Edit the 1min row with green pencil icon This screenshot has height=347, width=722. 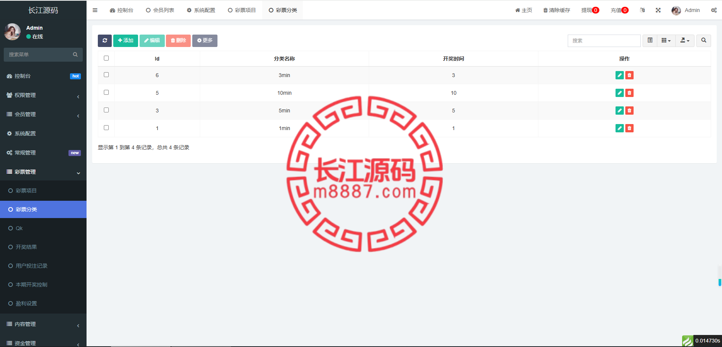(x=619, y=128)
